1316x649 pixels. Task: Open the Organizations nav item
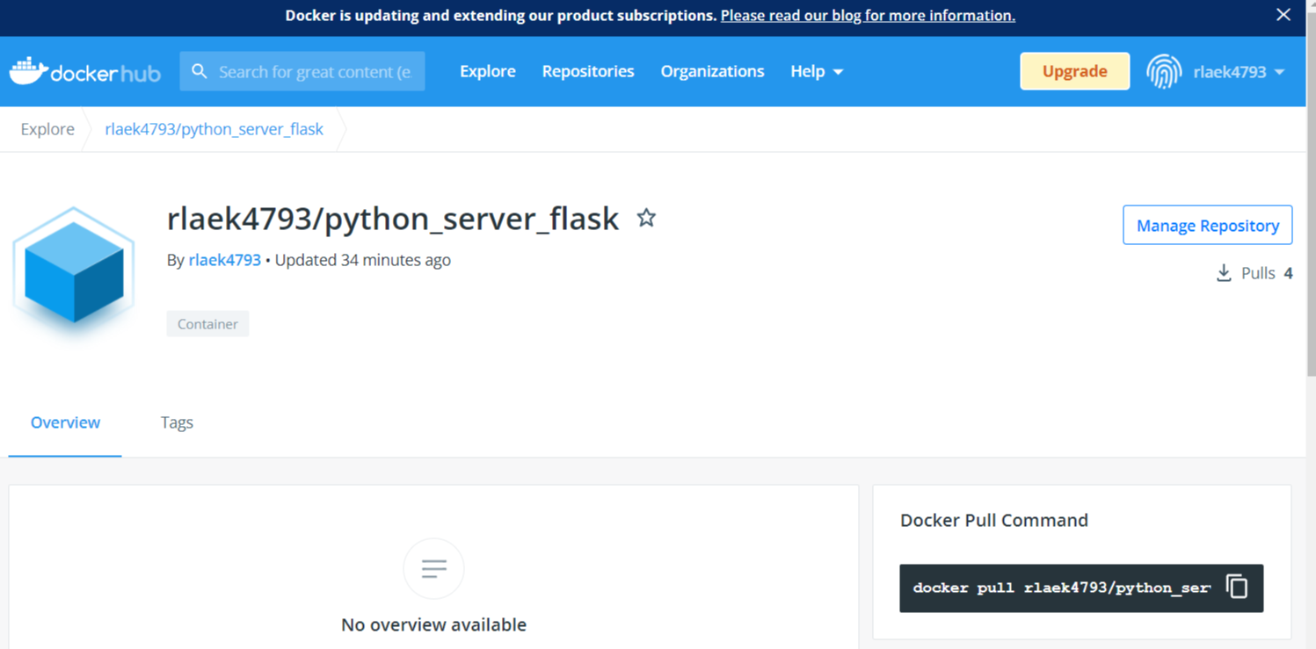712,71
